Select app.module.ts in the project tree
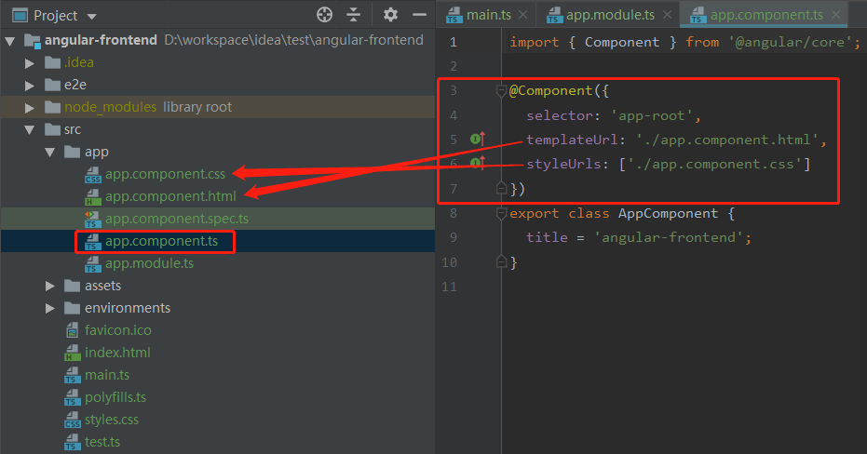Screen dimensions: 867x454 pyautogui.click(x=149, y=263)
